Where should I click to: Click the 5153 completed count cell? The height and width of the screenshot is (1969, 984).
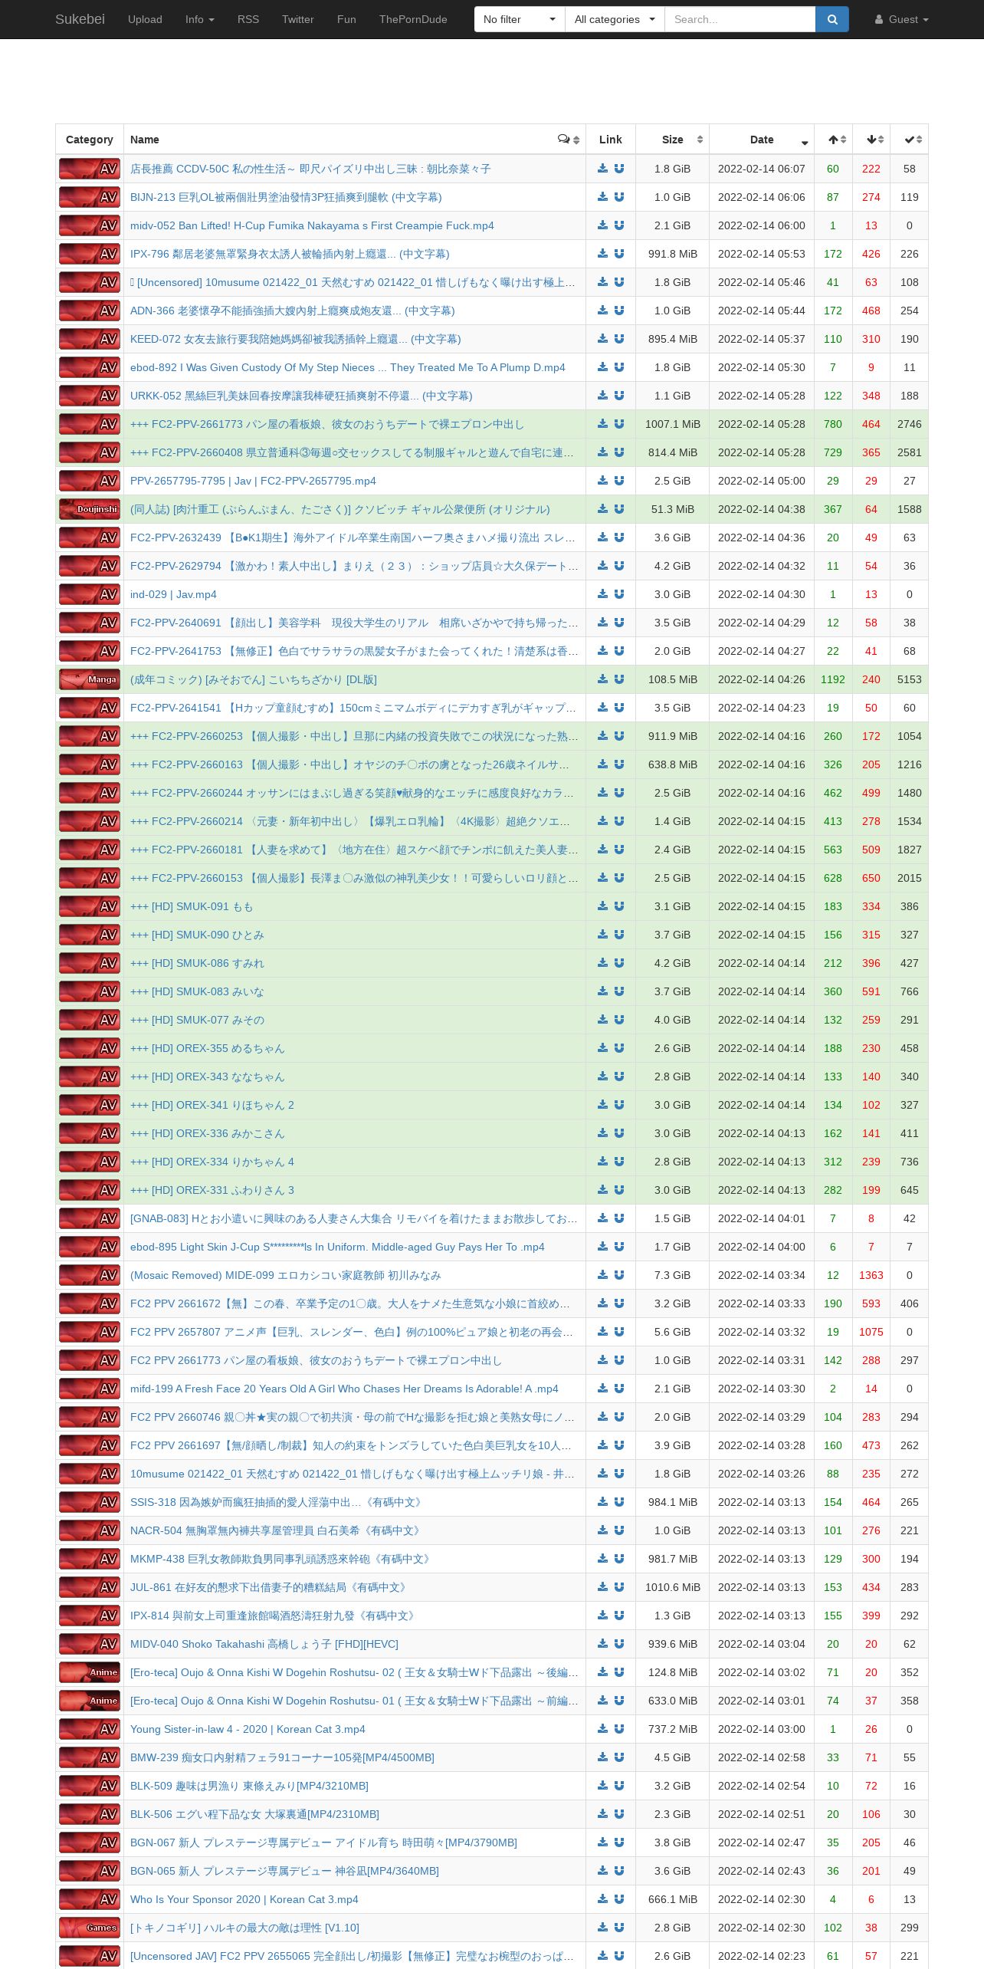click(x=910, y=679)
